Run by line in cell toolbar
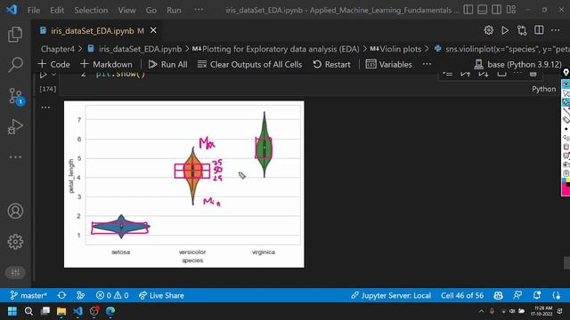 448,74
